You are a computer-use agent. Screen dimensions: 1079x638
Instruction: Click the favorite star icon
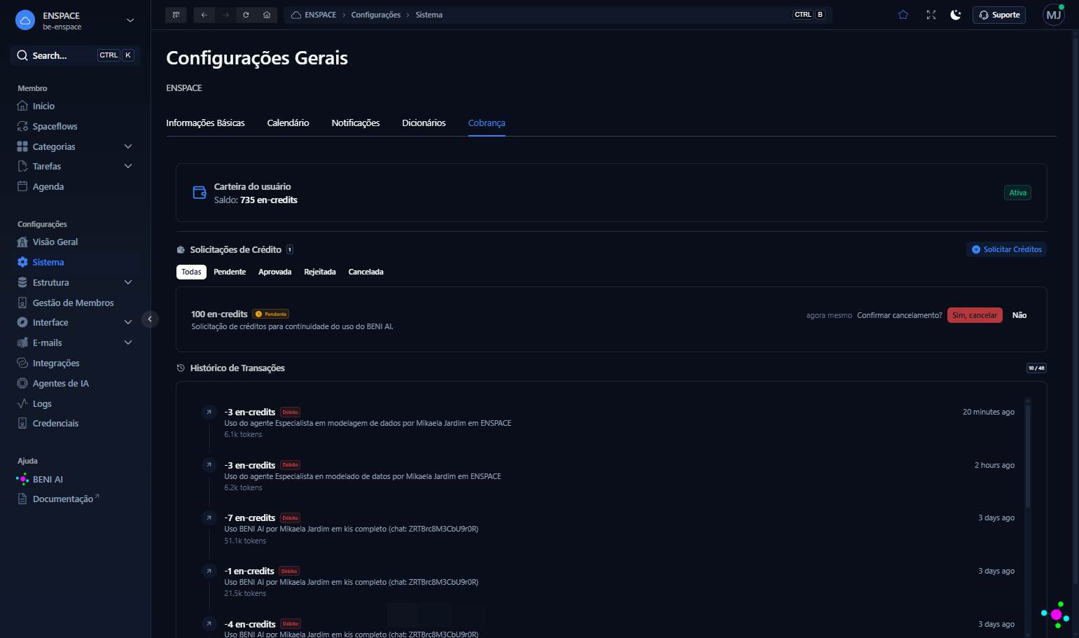903,15
